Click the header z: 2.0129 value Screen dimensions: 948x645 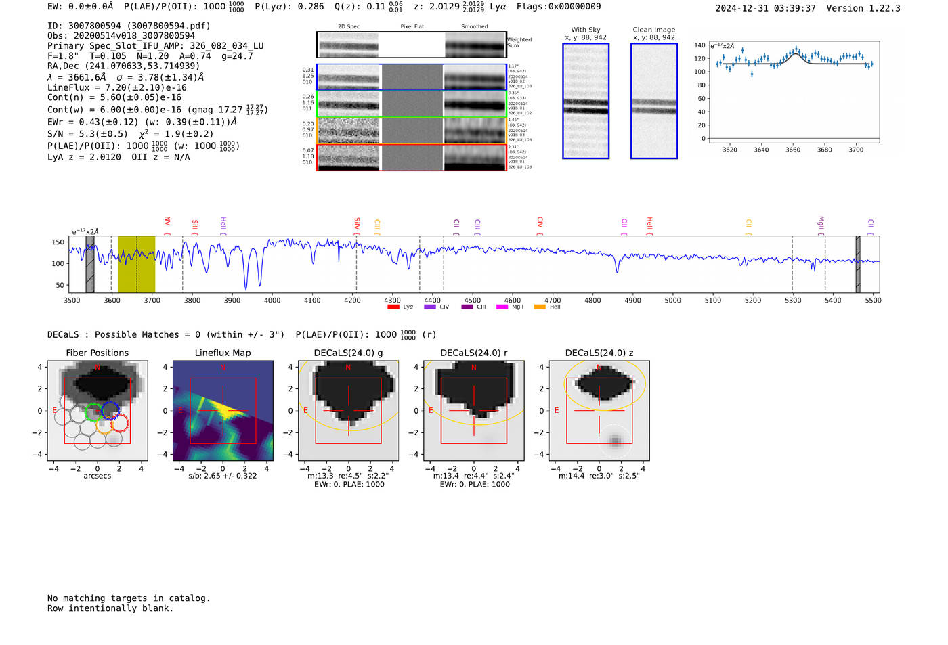coord(450,7)
